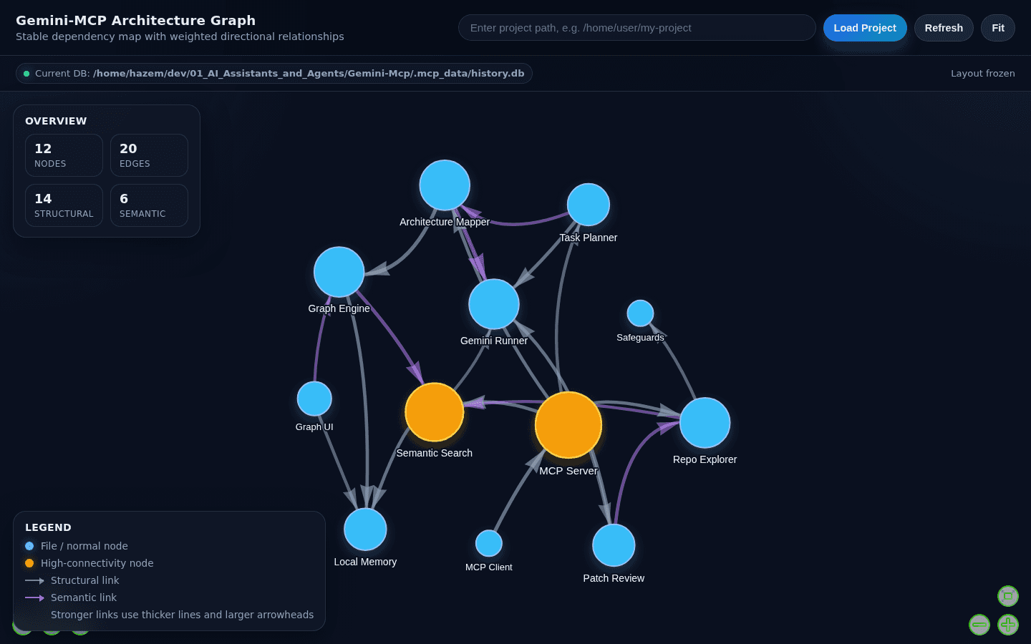Image resolution: width=1031 pixels, height=644 pixels.
Task: Select the Local Memory node
Action: tap(365, 530)
